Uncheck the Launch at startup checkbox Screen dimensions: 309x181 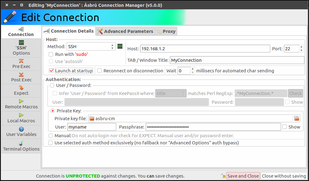pyautogui.click(x=51, y=71)
